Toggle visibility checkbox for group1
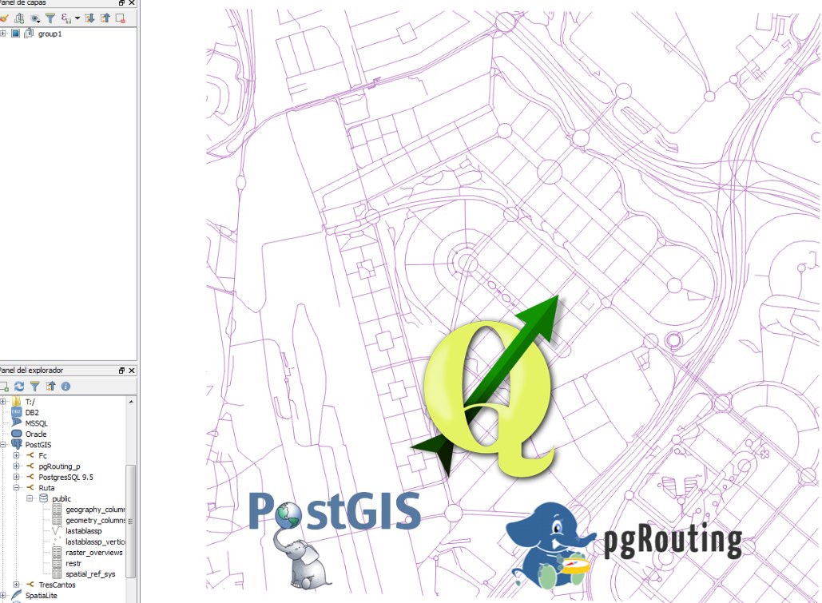Image resolution: width=822 pixels, height=603 pixels. pos(15,34)
